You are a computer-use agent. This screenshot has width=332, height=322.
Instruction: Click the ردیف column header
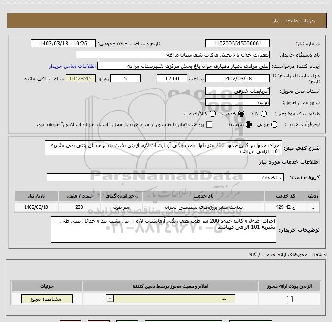313,196
